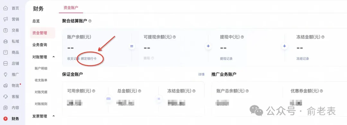
Task: Open the 商品 bag icon
Action: click(5, 52)
